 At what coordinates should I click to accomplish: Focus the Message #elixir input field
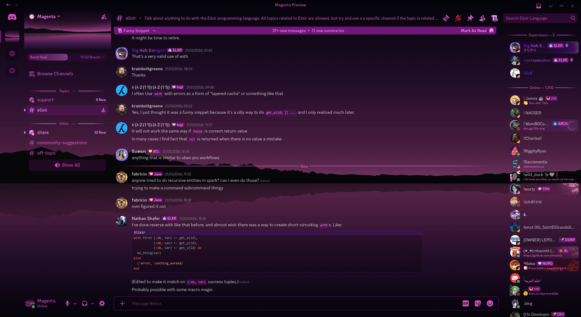[294, 303]
